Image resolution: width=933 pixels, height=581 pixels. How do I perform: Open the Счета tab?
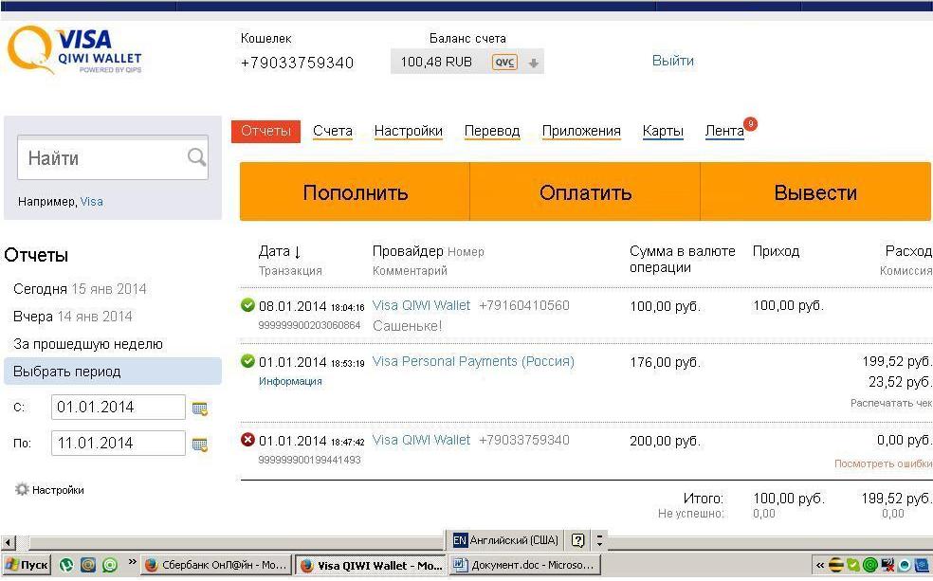(x=333, y=131)
